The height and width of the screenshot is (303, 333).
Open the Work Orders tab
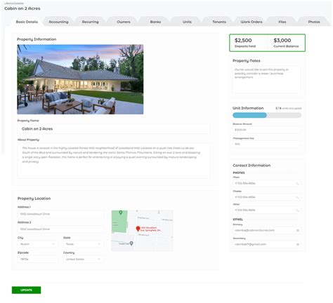[252, 22]
